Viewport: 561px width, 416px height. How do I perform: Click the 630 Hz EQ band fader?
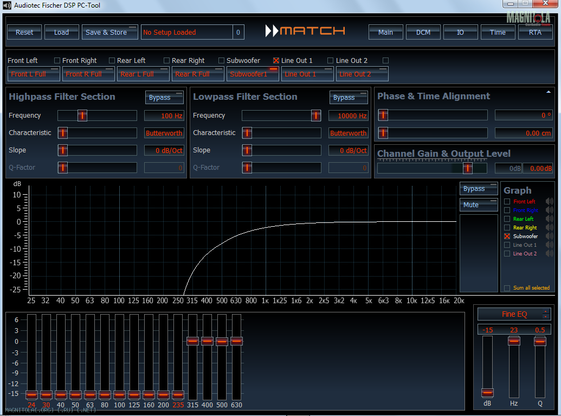[236, 341]
